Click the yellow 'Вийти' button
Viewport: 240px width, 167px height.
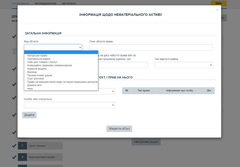(219, 3)
